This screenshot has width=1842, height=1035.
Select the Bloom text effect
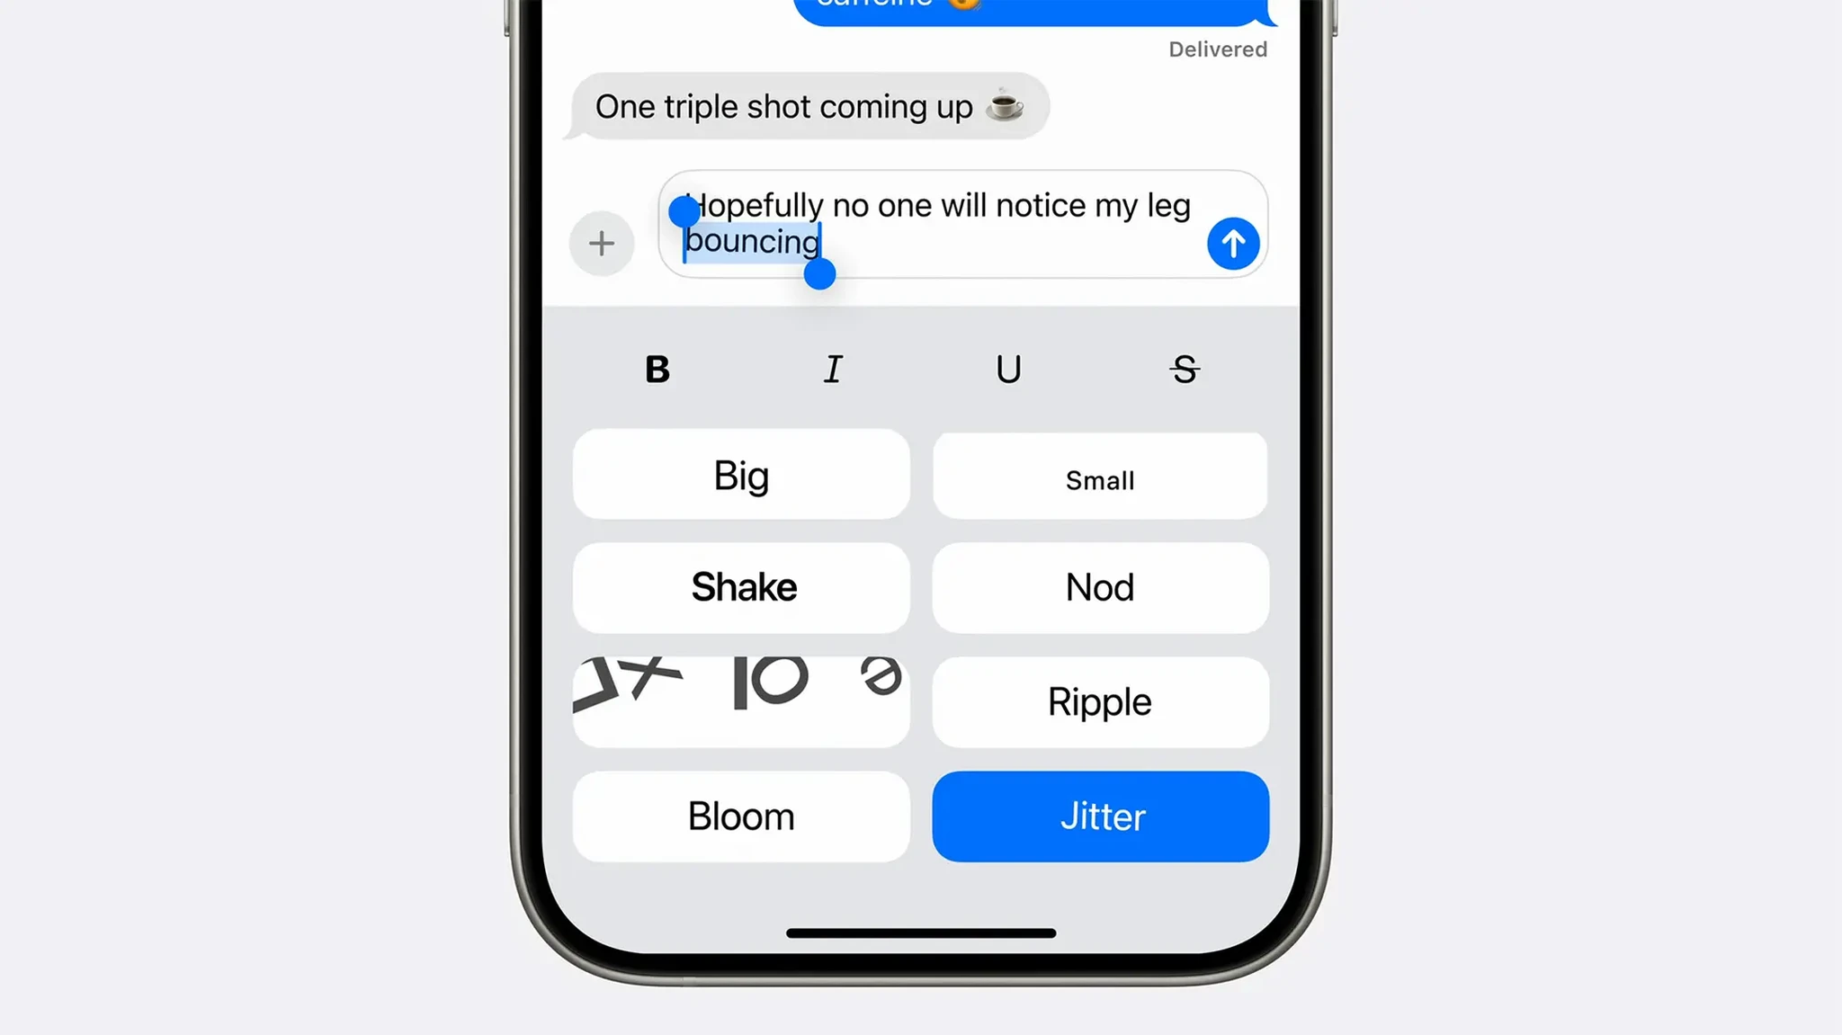click(741, 816)
